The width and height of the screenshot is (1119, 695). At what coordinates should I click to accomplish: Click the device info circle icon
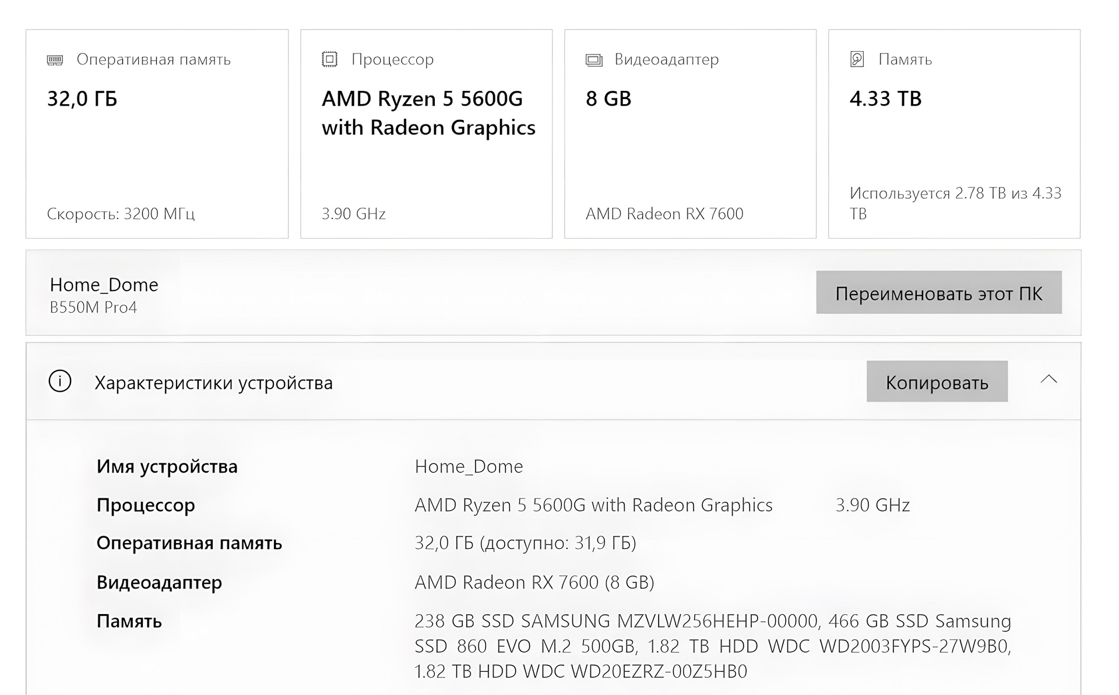[60, 382]
